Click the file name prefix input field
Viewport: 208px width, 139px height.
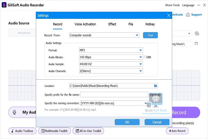[114, 95]
